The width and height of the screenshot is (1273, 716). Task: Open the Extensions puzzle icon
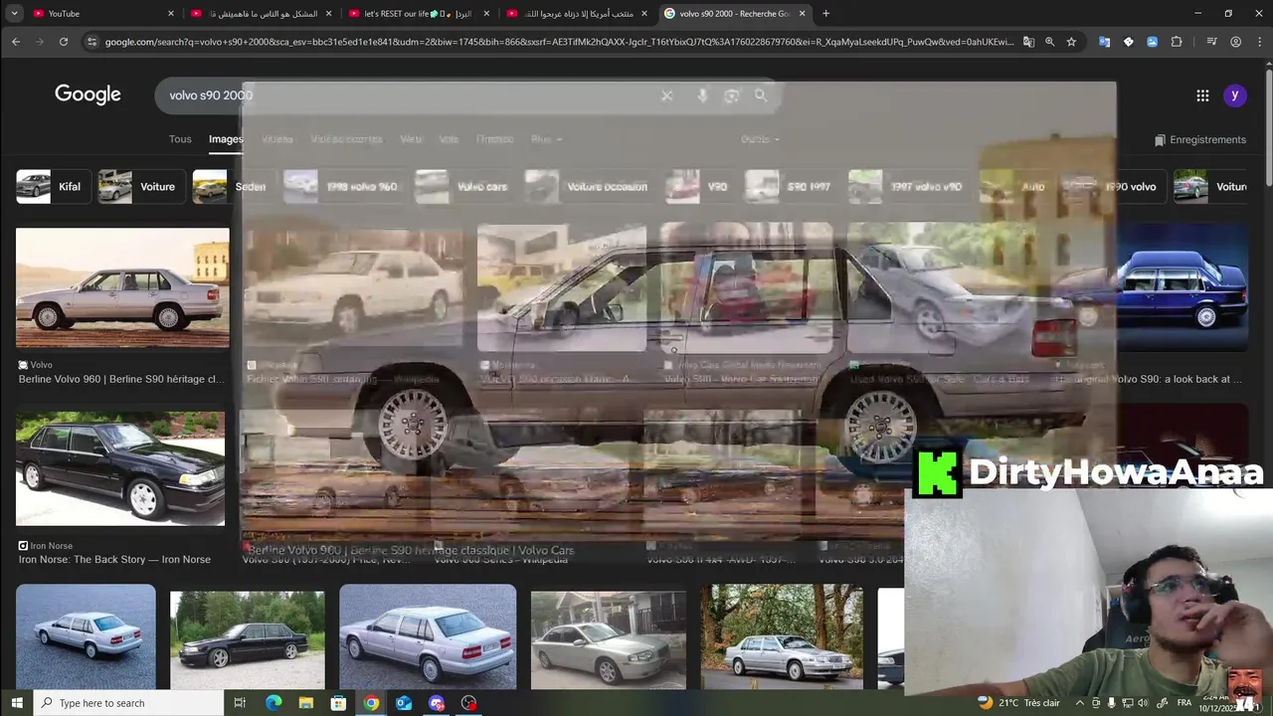(1177, 42)
